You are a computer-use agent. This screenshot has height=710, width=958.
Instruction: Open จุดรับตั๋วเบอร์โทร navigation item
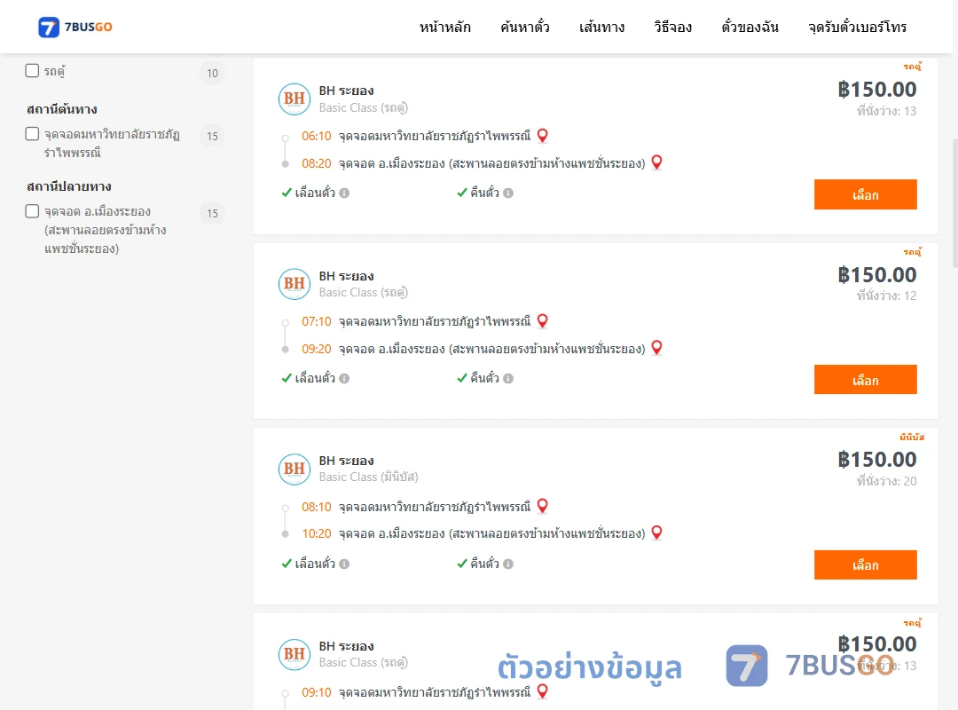857,27
